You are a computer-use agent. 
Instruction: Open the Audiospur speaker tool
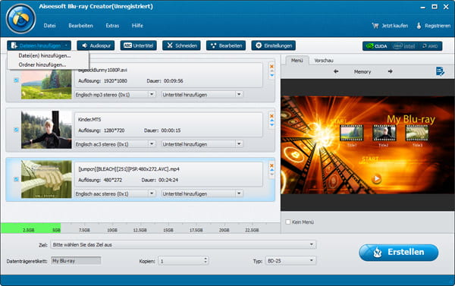click(x=96, y=46)
